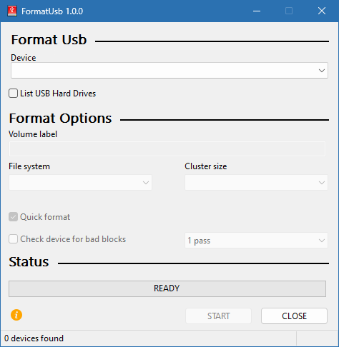Click the 'Format Usb' heading
Image resolution: width=339 pixels, height=347 pixels.
click(49, 39)
